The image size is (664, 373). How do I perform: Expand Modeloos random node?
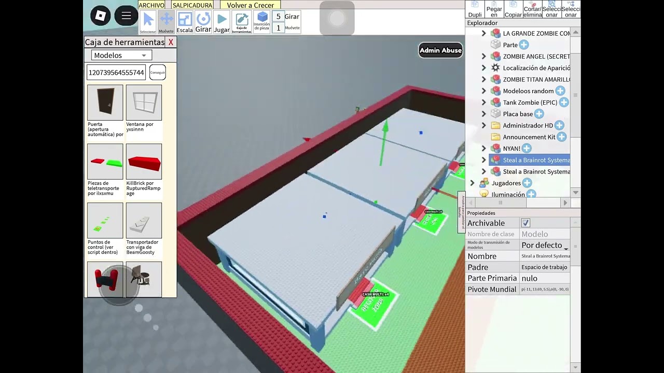click(484, 91)
